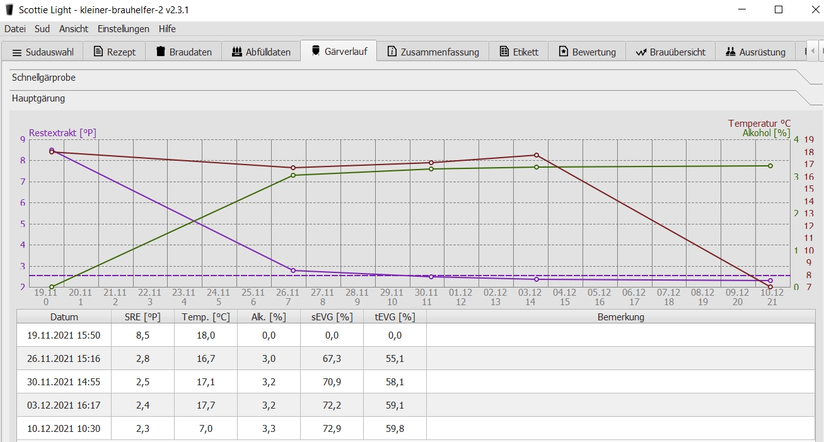
Task: Click the Datum column header
Action: (x=64, y=317)
